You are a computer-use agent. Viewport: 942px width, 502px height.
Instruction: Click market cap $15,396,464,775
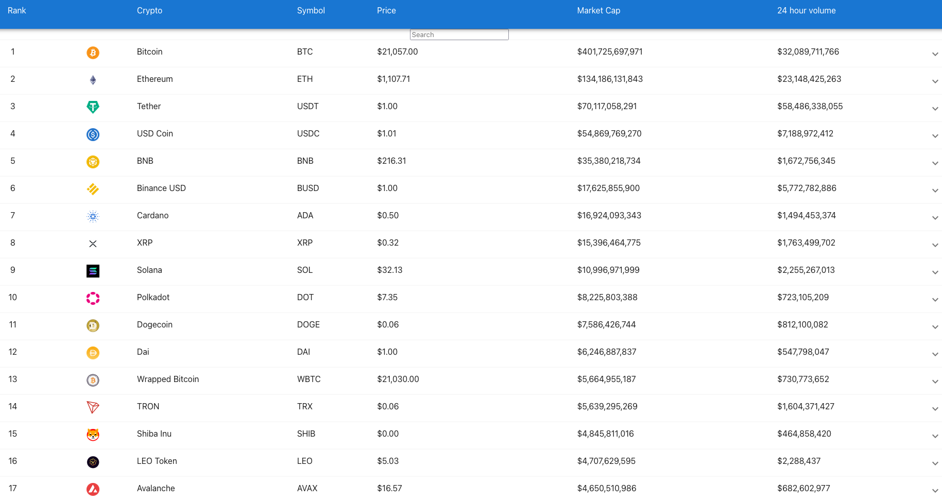(609, 243)
